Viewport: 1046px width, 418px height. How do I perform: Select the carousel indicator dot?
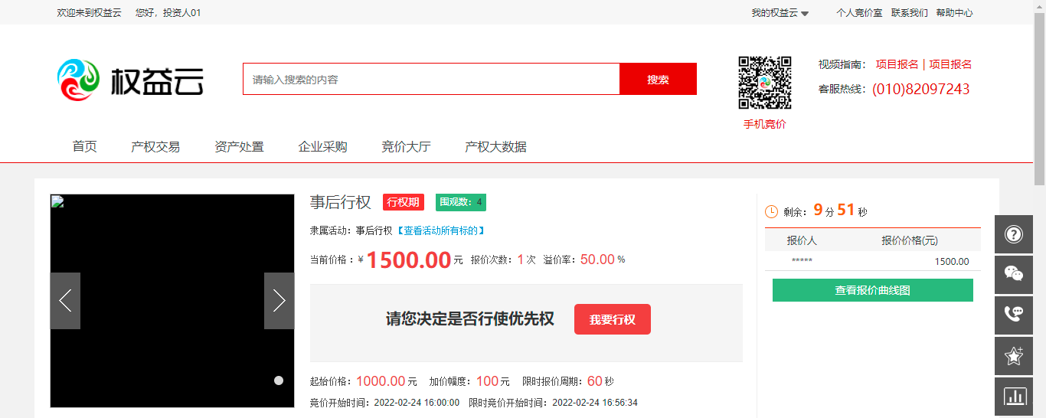coord(279,380)
